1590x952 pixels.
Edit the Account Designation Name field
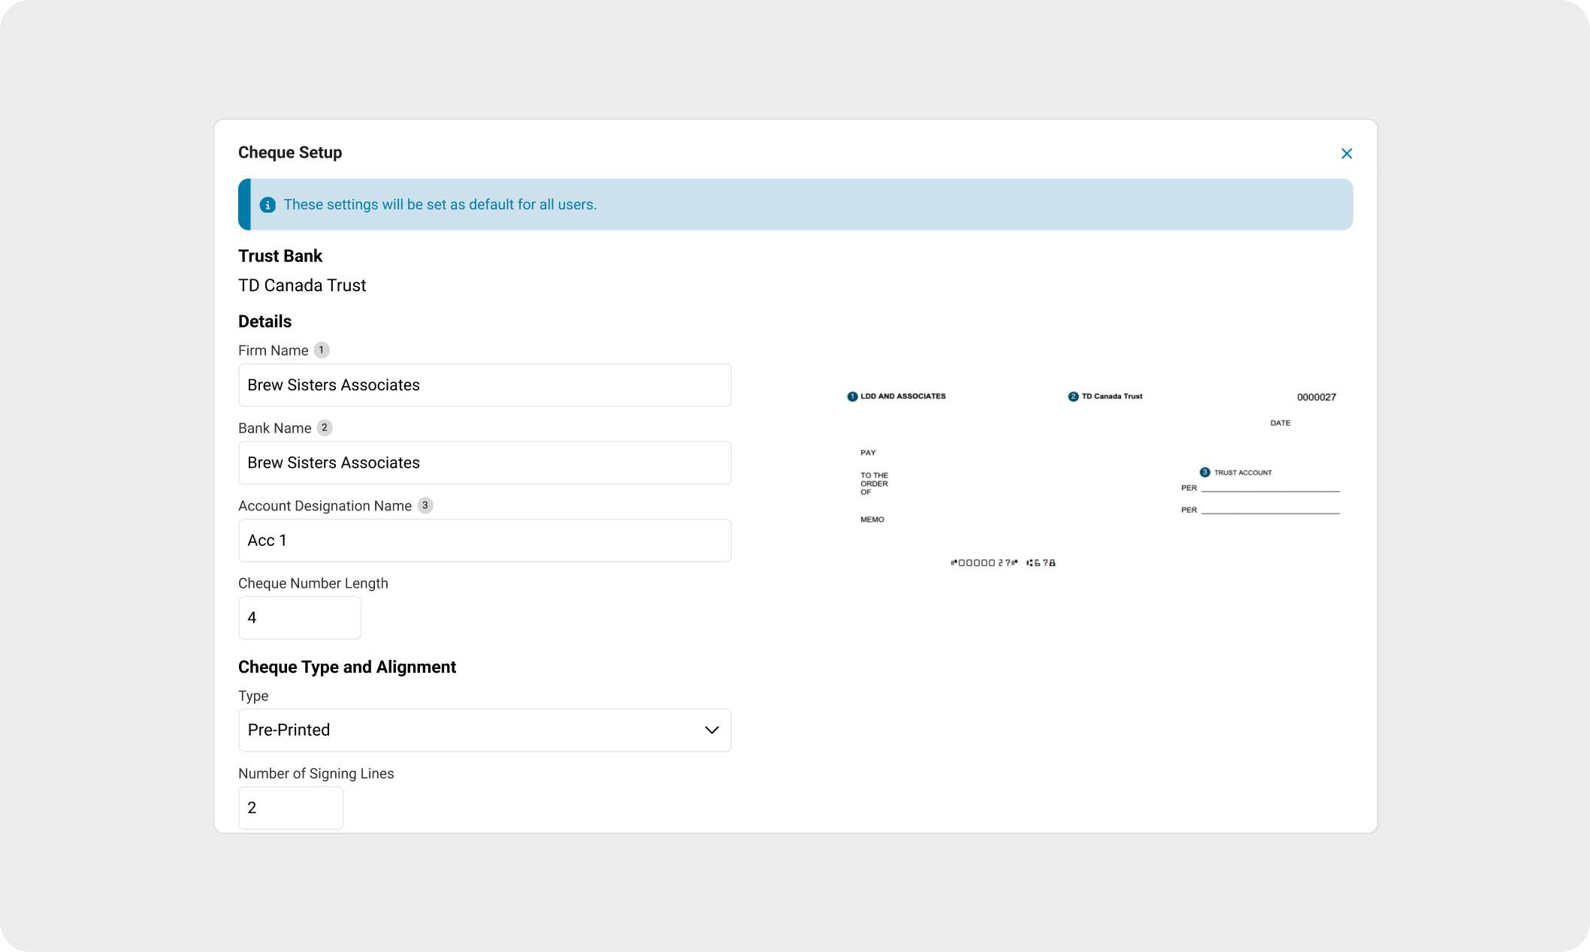484,541
